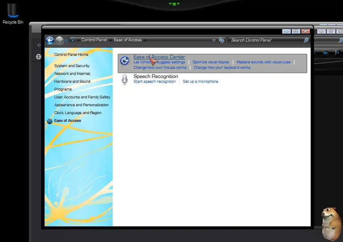Click the bullet icon beside Ease of Access

click(x=50, y=121)
